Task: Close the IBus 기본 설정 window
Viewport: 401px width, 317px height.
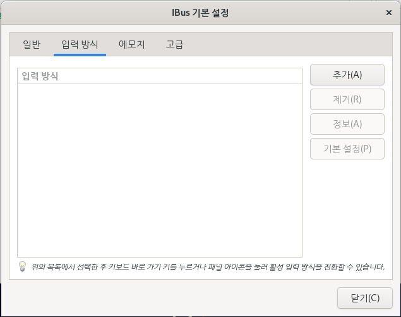Action: pyautogui.click(x=389, y=13)
